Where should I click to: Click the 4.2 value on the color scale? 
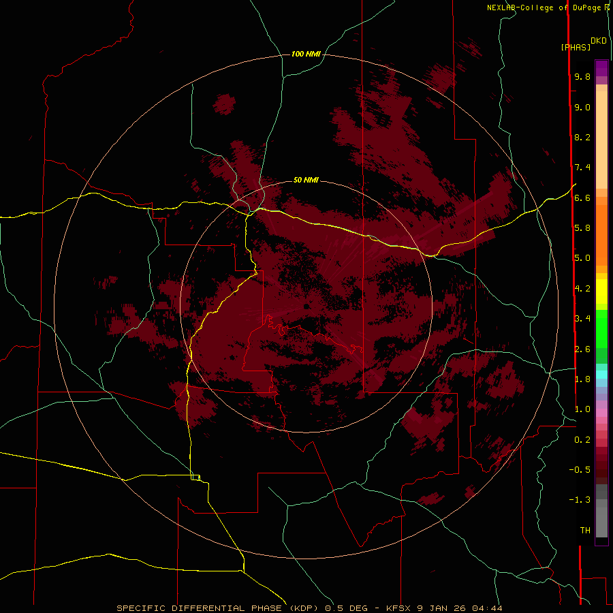pos(582,289)
